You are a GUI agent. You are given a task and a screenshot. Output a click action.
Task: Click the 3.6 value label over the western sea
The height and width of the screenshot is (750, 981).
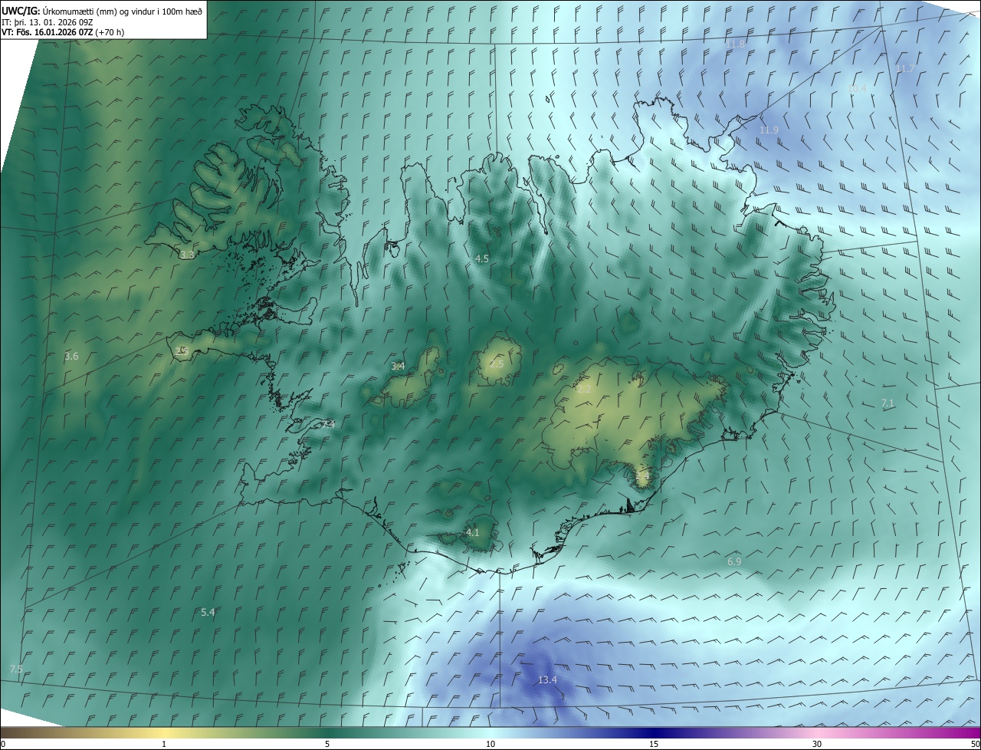click(71, 357)
